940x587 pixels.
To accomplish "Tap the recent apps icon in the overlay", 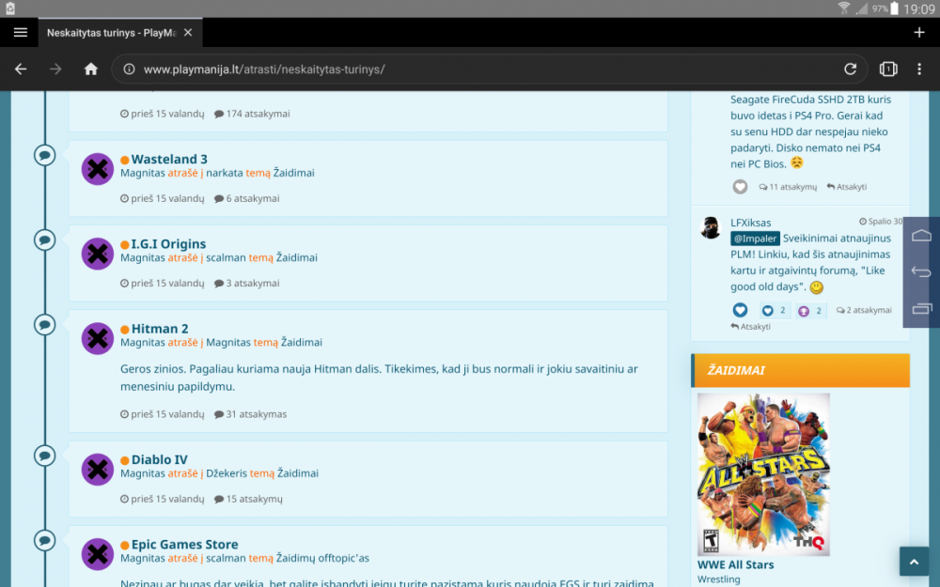I will pyautogui.click(x=922, y=308).
